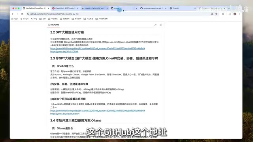
Task: Open the Bing bookmark
Action: pos(34,19)
